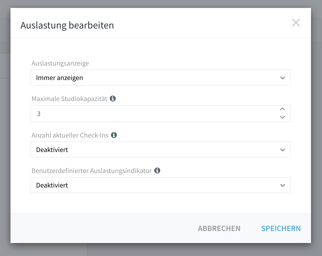Open the Check-Ins Deaktiviert dropdown
322x256 pixels.
pyautogui.click(x=160, y=149)
